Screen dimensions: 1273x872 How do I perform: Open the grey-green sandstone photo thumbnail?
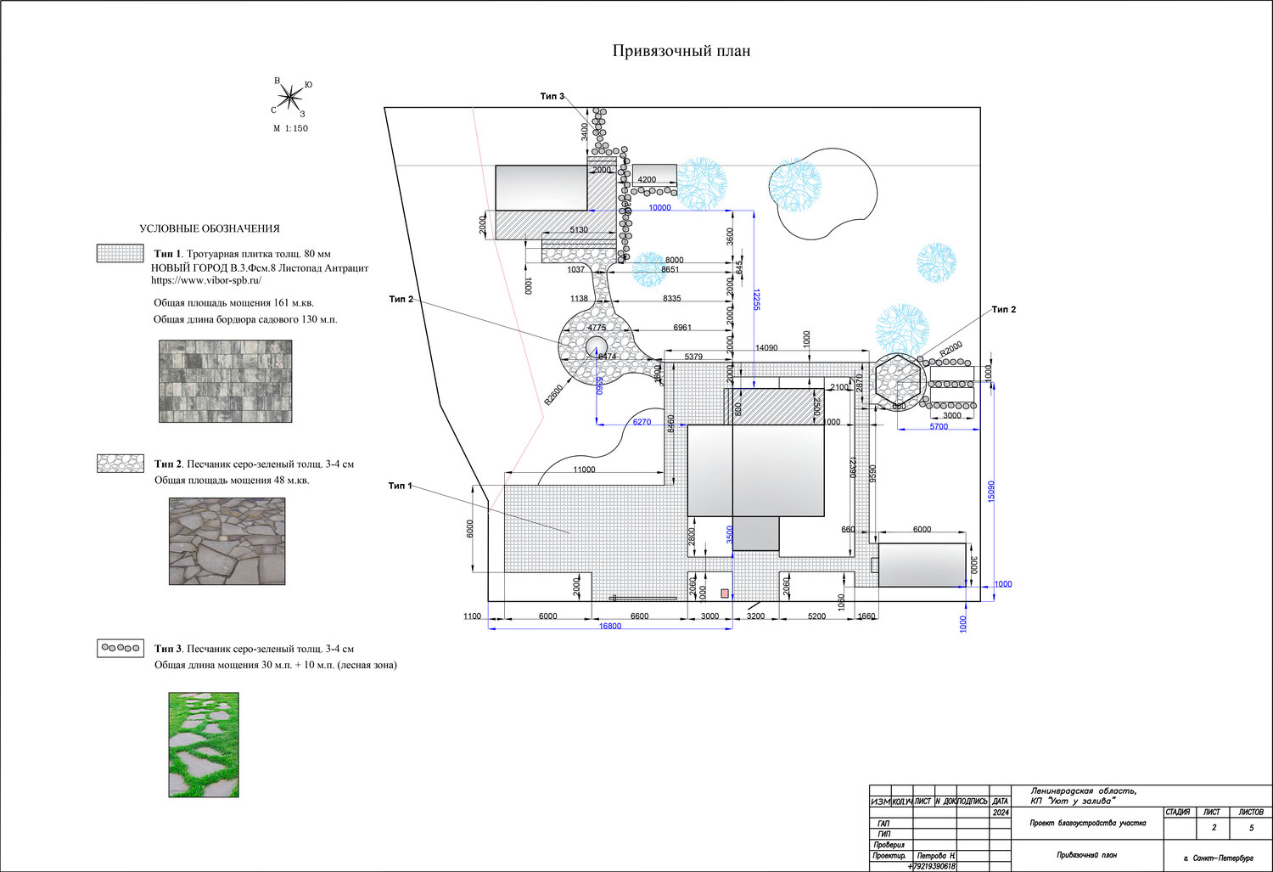pos(227,541)
